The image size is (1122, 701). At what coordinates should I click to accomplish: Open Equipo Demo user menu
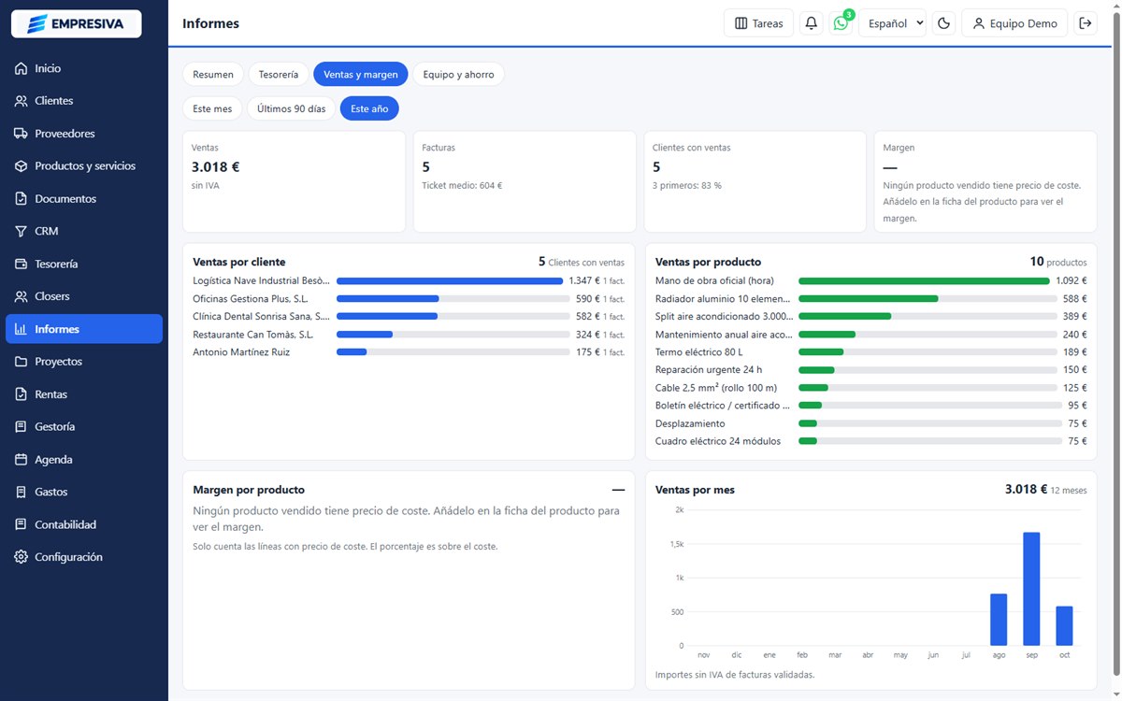(x=1014, y=23)
